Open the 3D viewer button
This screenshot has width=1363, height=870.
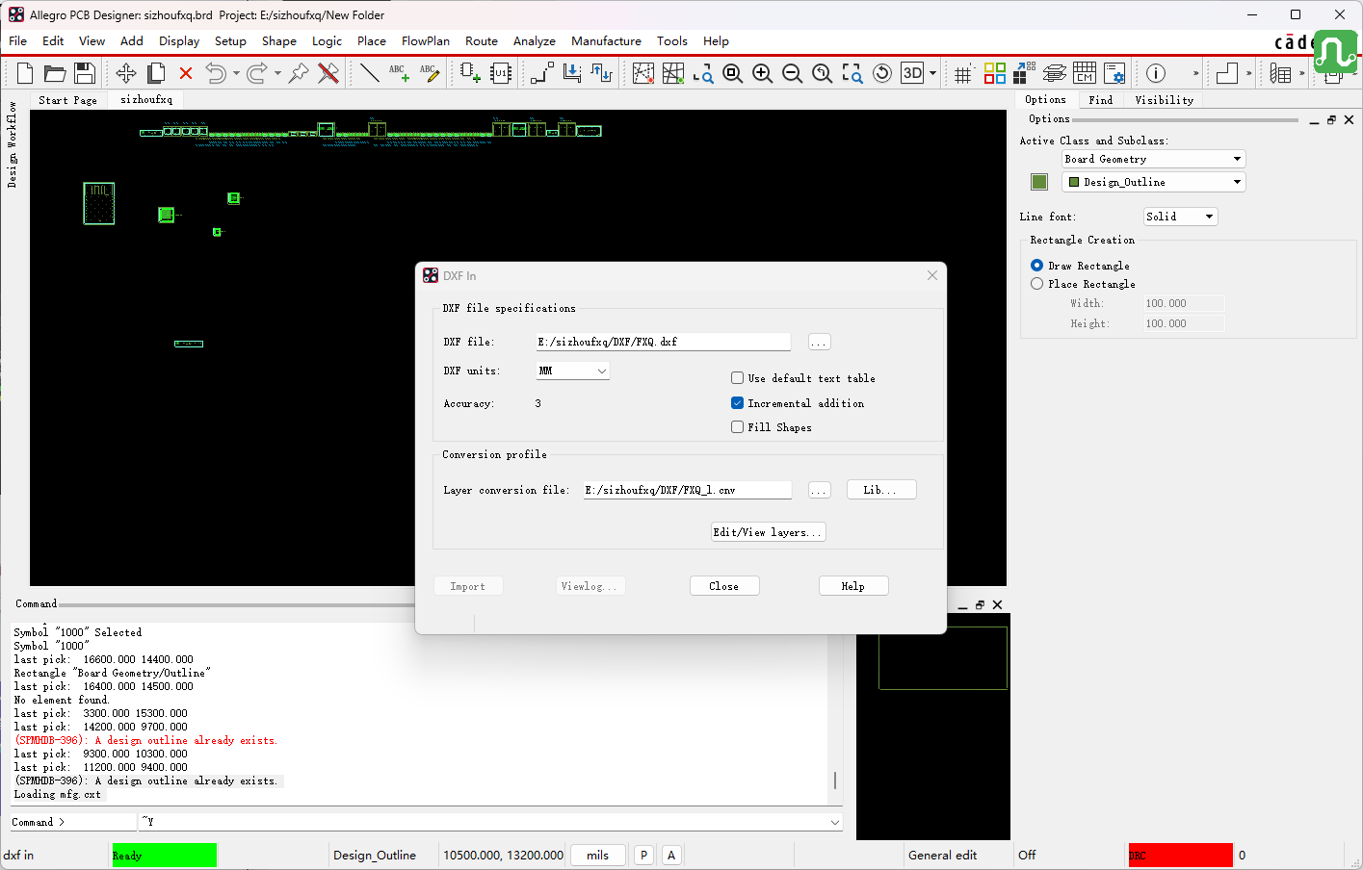[x=912, y=73]
